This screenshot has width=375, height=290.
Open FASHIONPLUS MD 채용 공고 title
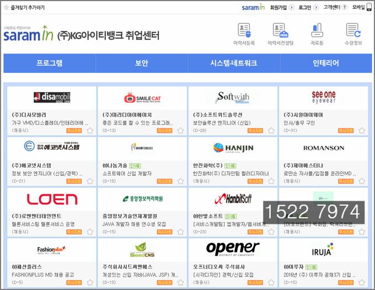pos(43,275)
